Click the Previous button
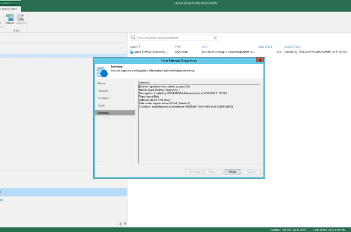The height and width of the screenshot is (232, 351). point(194,172)
